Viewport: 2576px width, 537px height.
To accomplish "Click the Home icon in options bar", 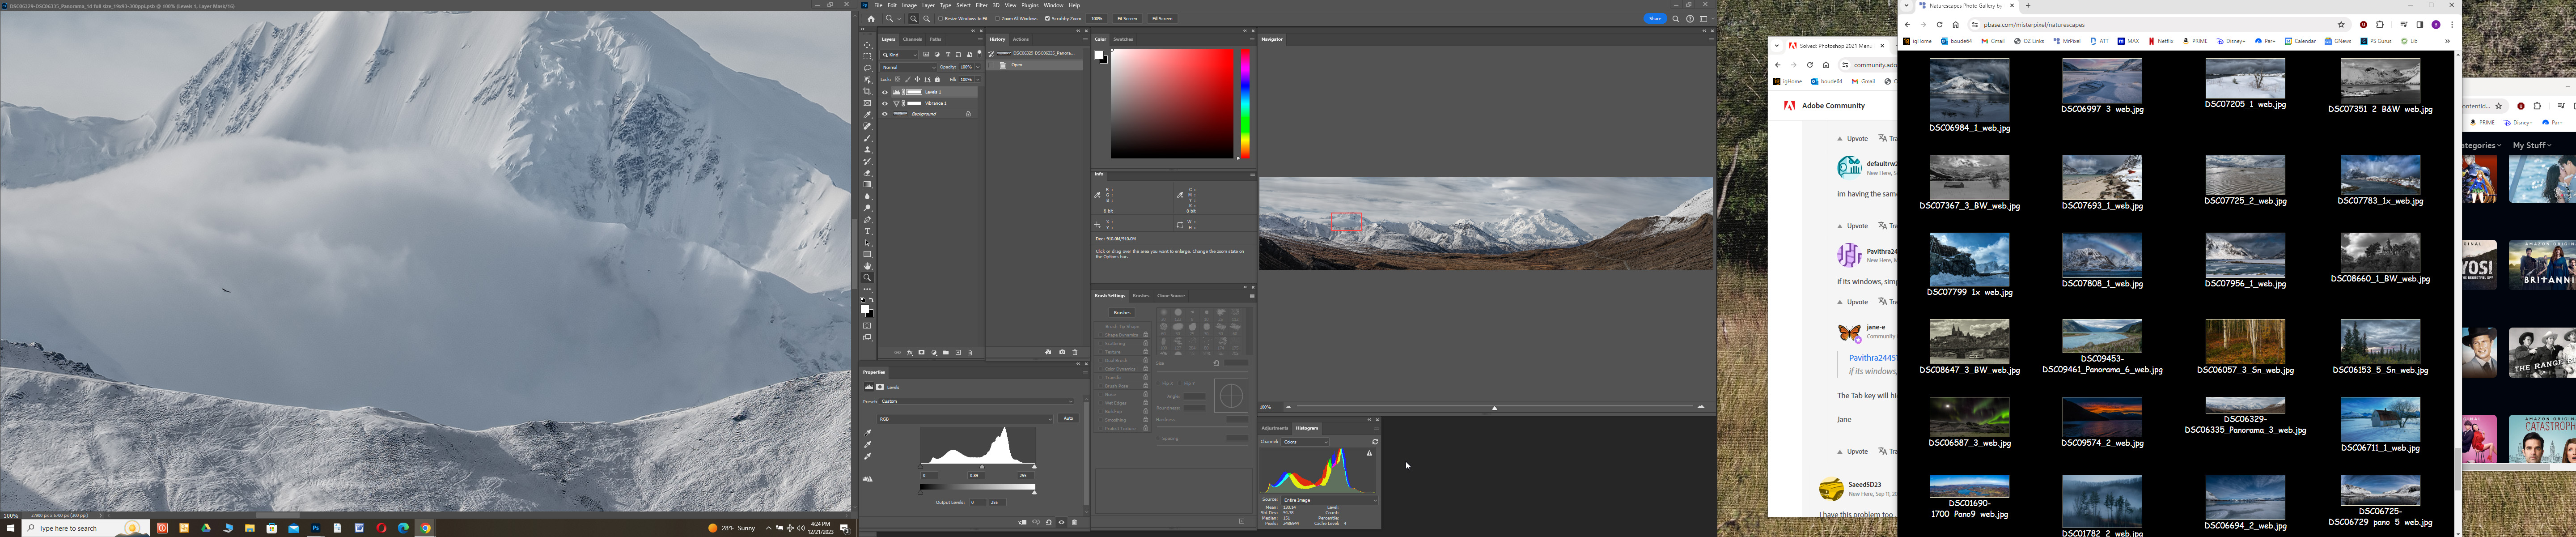I will [x=871, y=19].
